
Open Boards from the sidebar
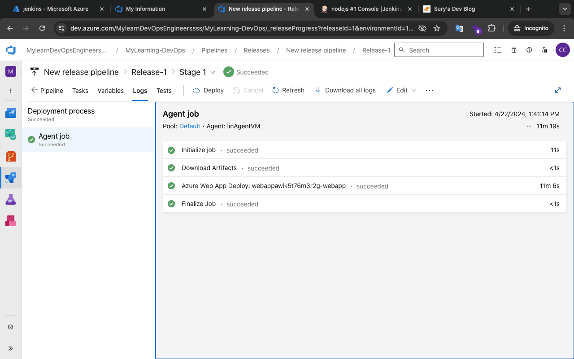click(11, 113)
